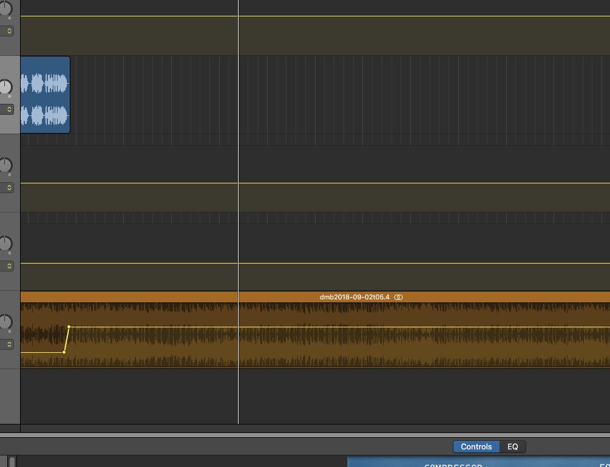
Task: Click the loop icon beside dmb2018-09-02t05.4
Action: tap(398, 298)
